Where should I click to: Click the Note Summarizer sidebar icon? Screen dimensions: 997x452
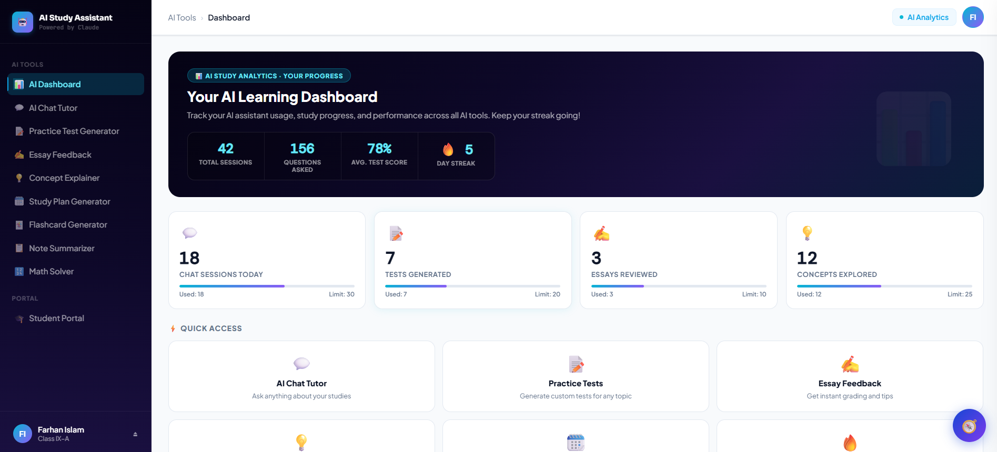[19, 248]
